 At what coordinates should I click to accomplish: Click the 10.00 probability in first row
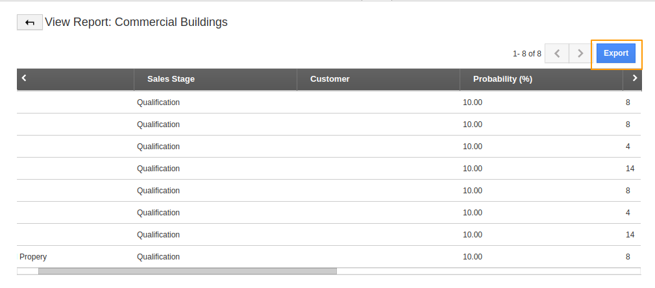pos(473,102)
